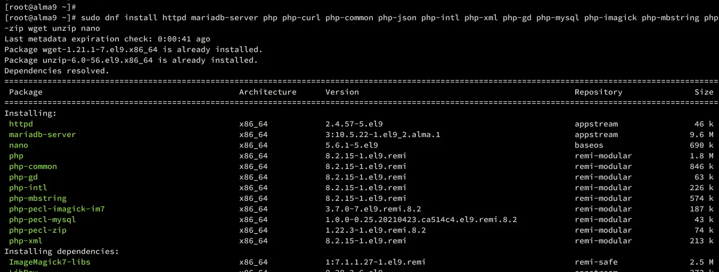719x272 pixels.
Task: Select the mariadb-server package text
Action: point(43,134)
